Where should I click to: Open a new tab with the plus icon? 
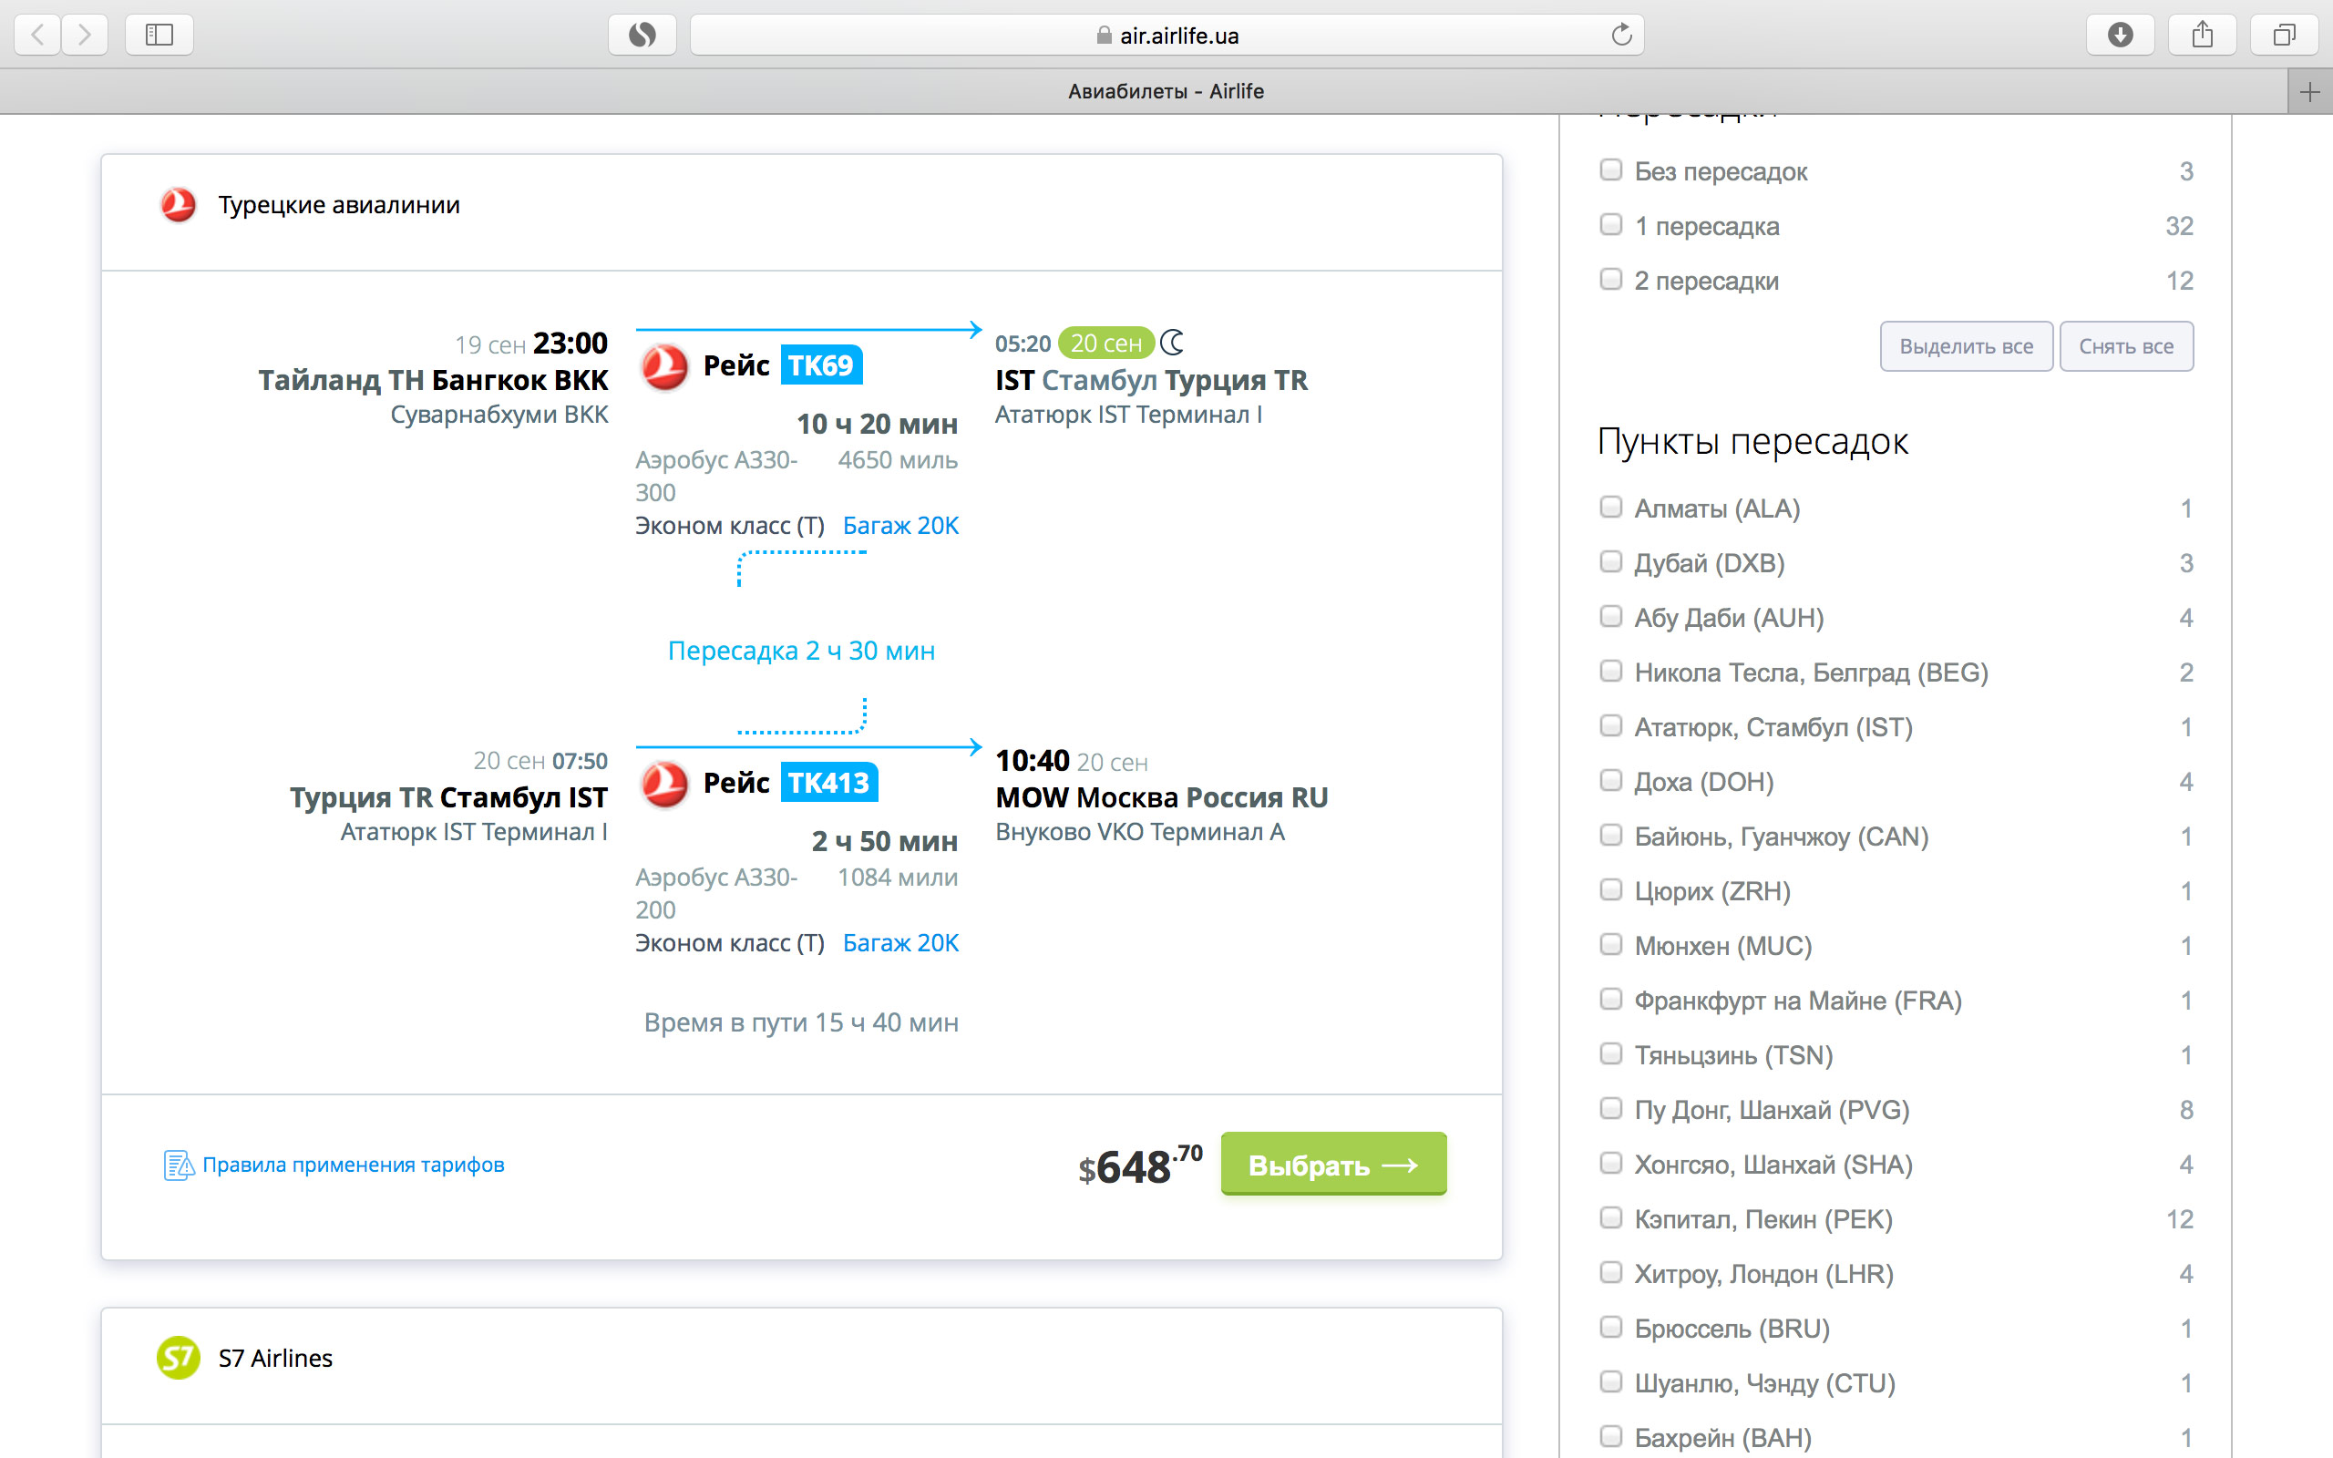(x=2309, y=92)
